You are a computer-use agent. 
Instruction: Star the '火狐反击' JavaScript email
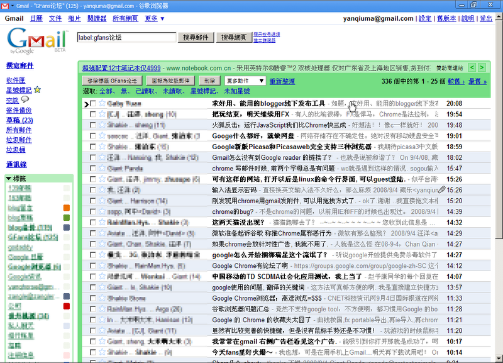point(102,125)
